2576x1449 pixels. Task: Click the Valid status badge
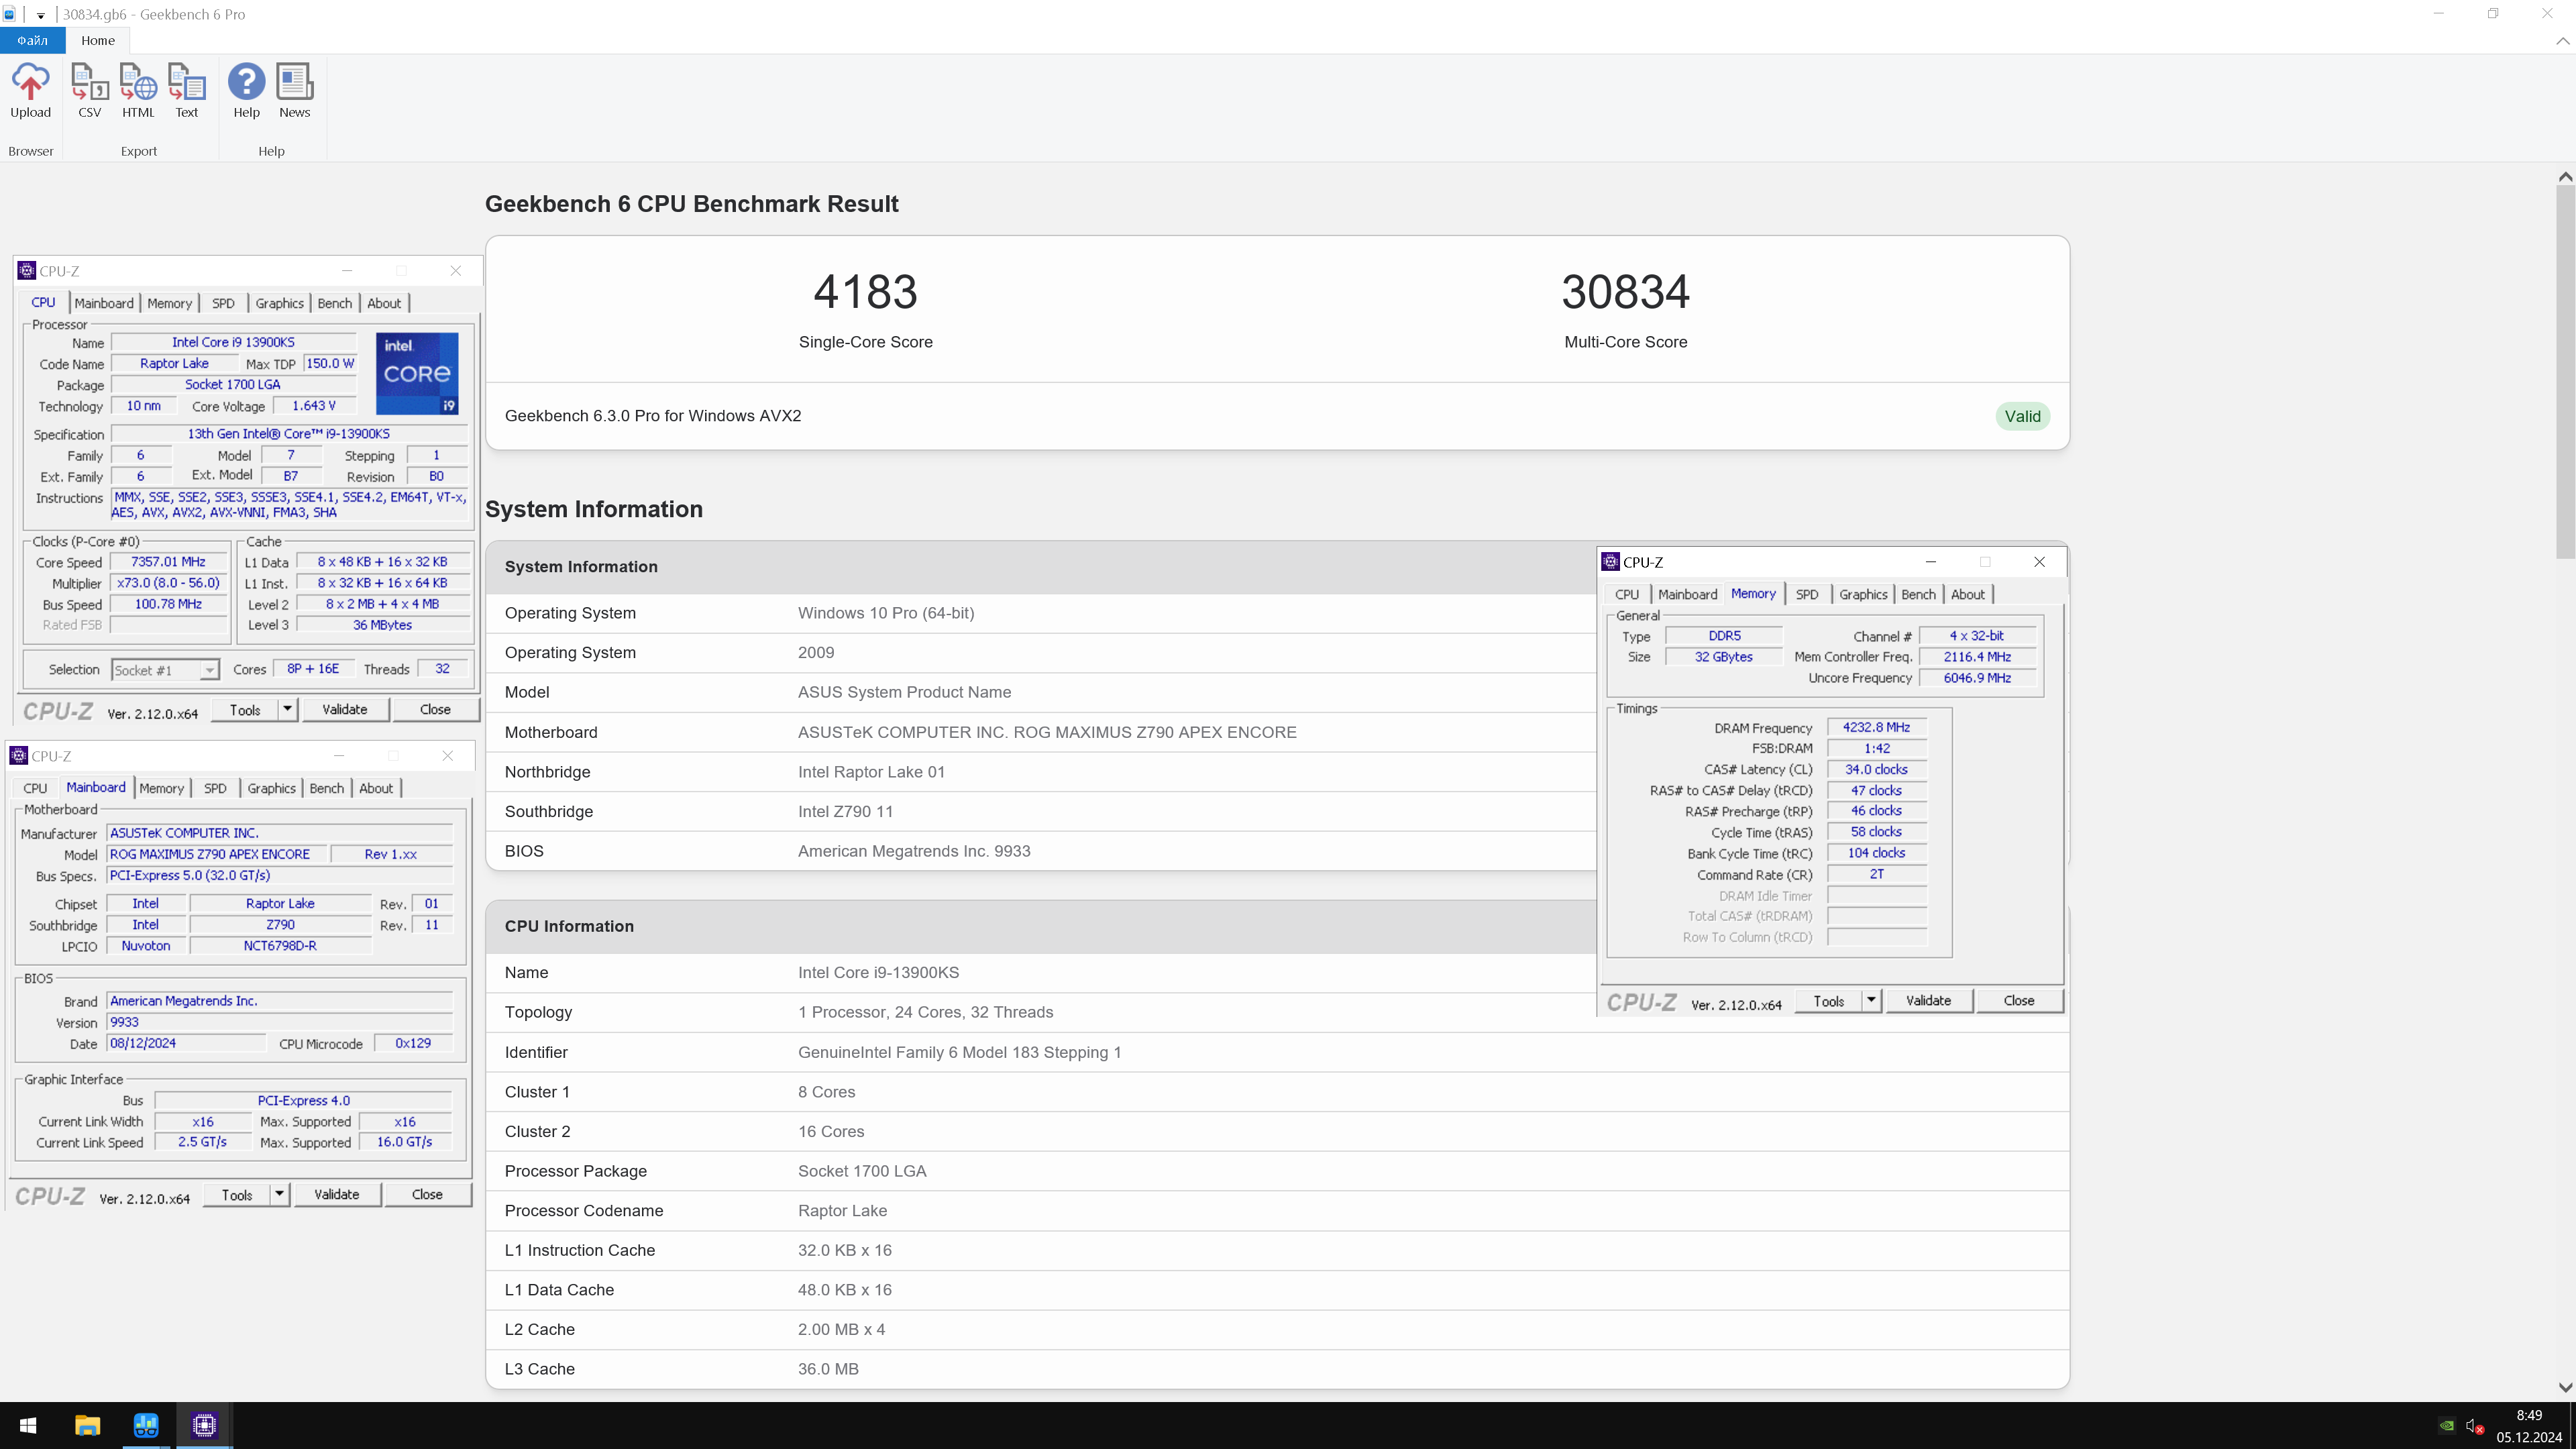pyautogui.click(x=2022, y=416)
